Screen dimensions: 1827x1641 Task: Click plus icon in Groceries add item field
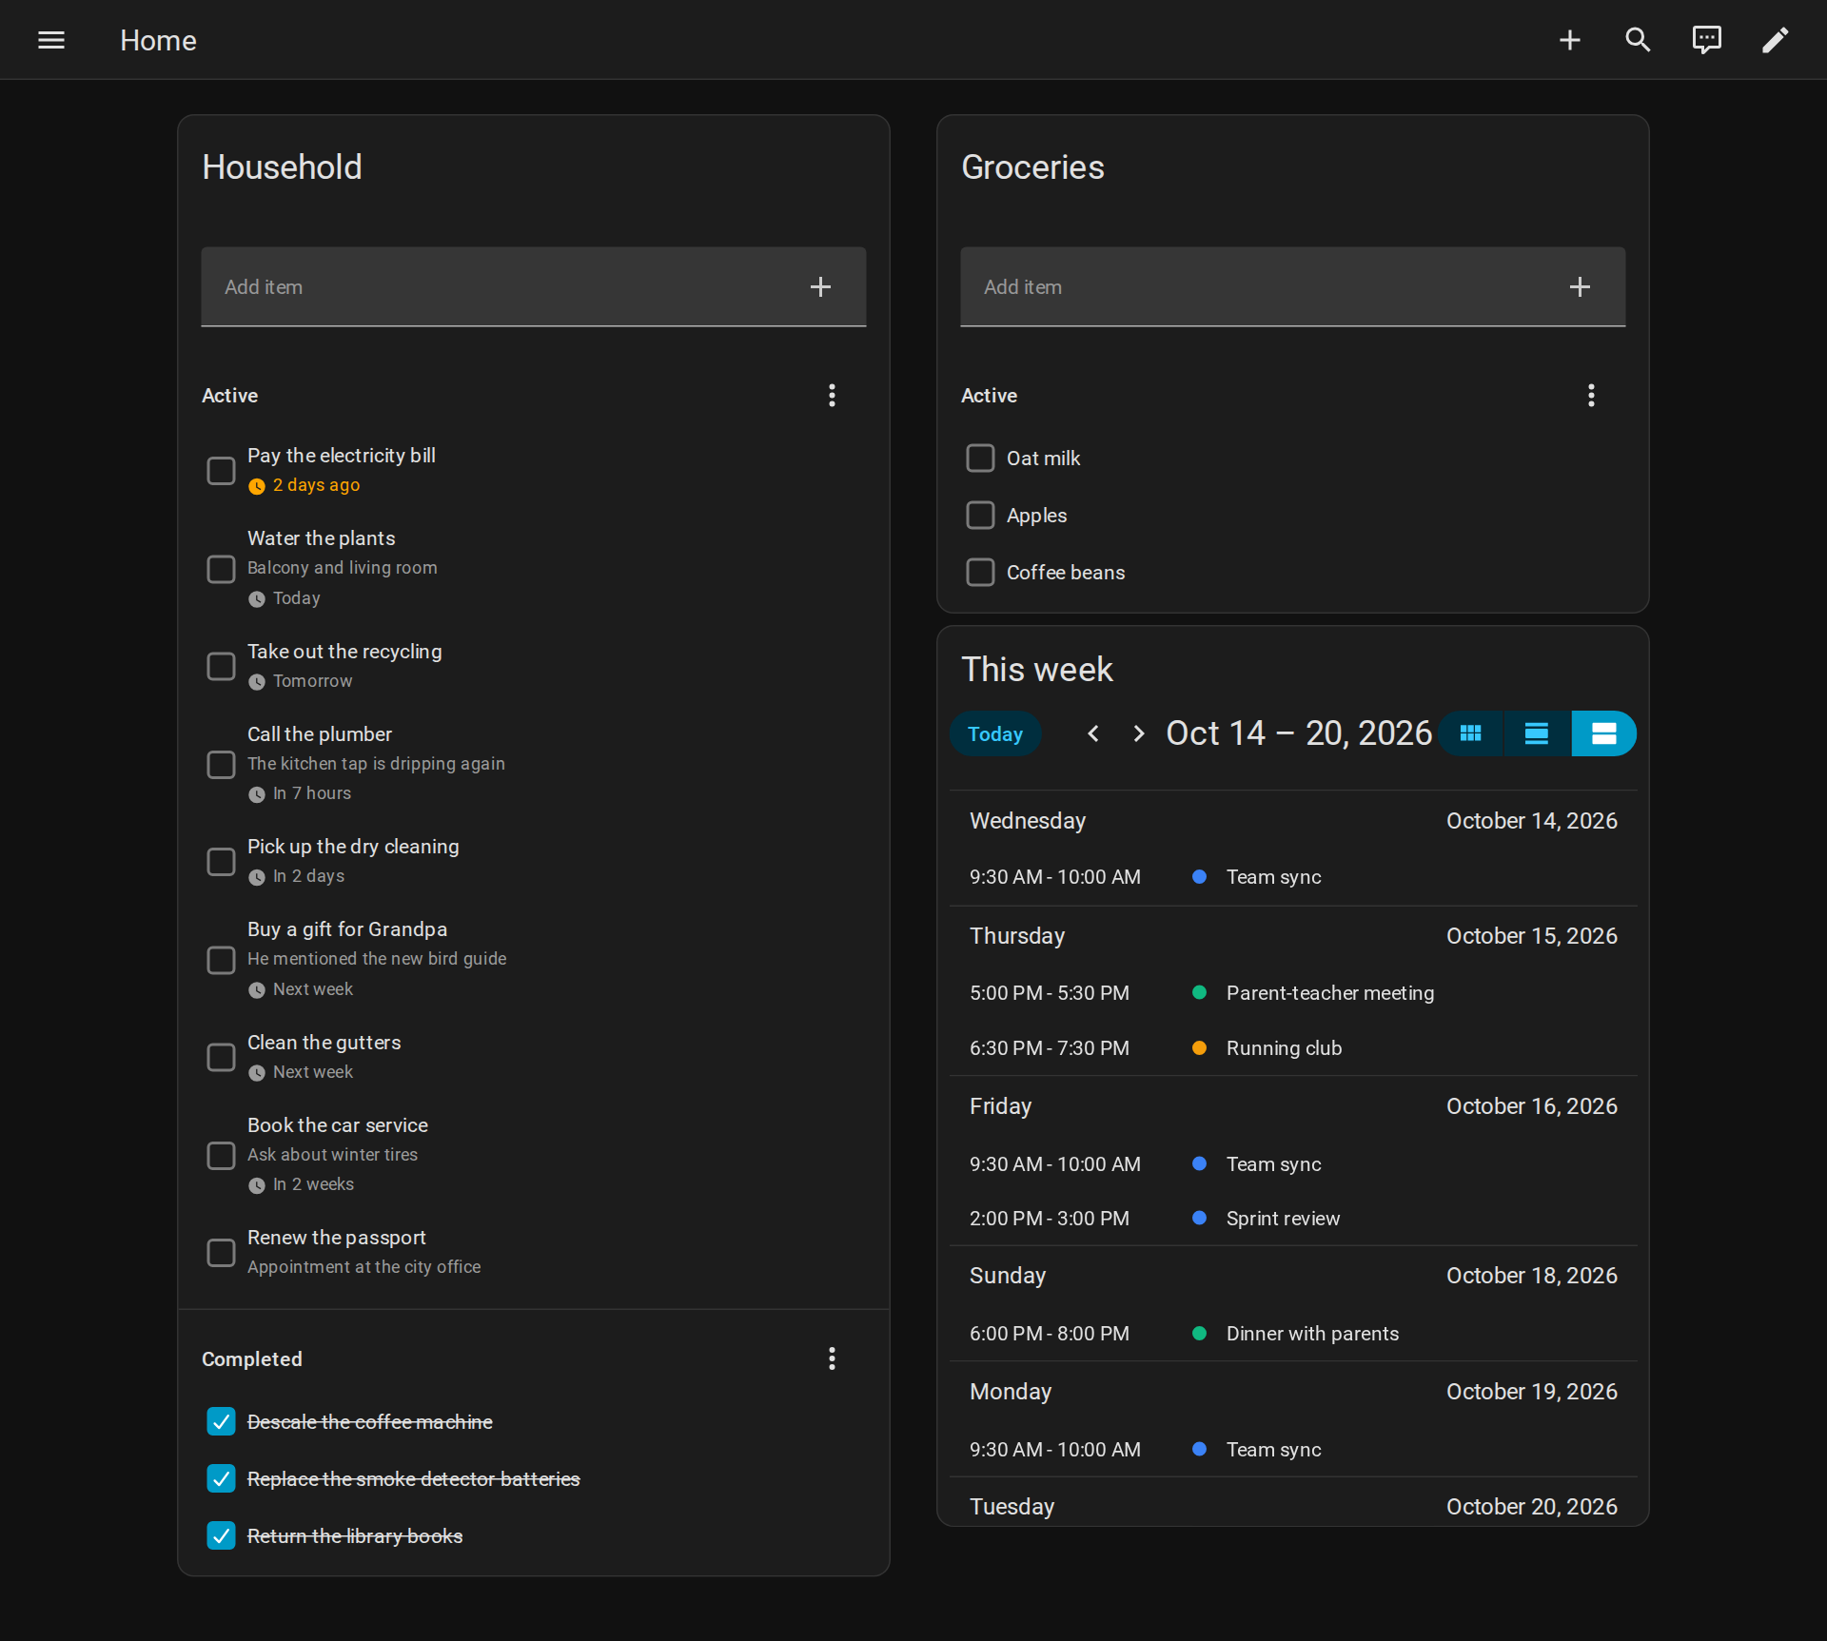click(x=1580, y=286)
